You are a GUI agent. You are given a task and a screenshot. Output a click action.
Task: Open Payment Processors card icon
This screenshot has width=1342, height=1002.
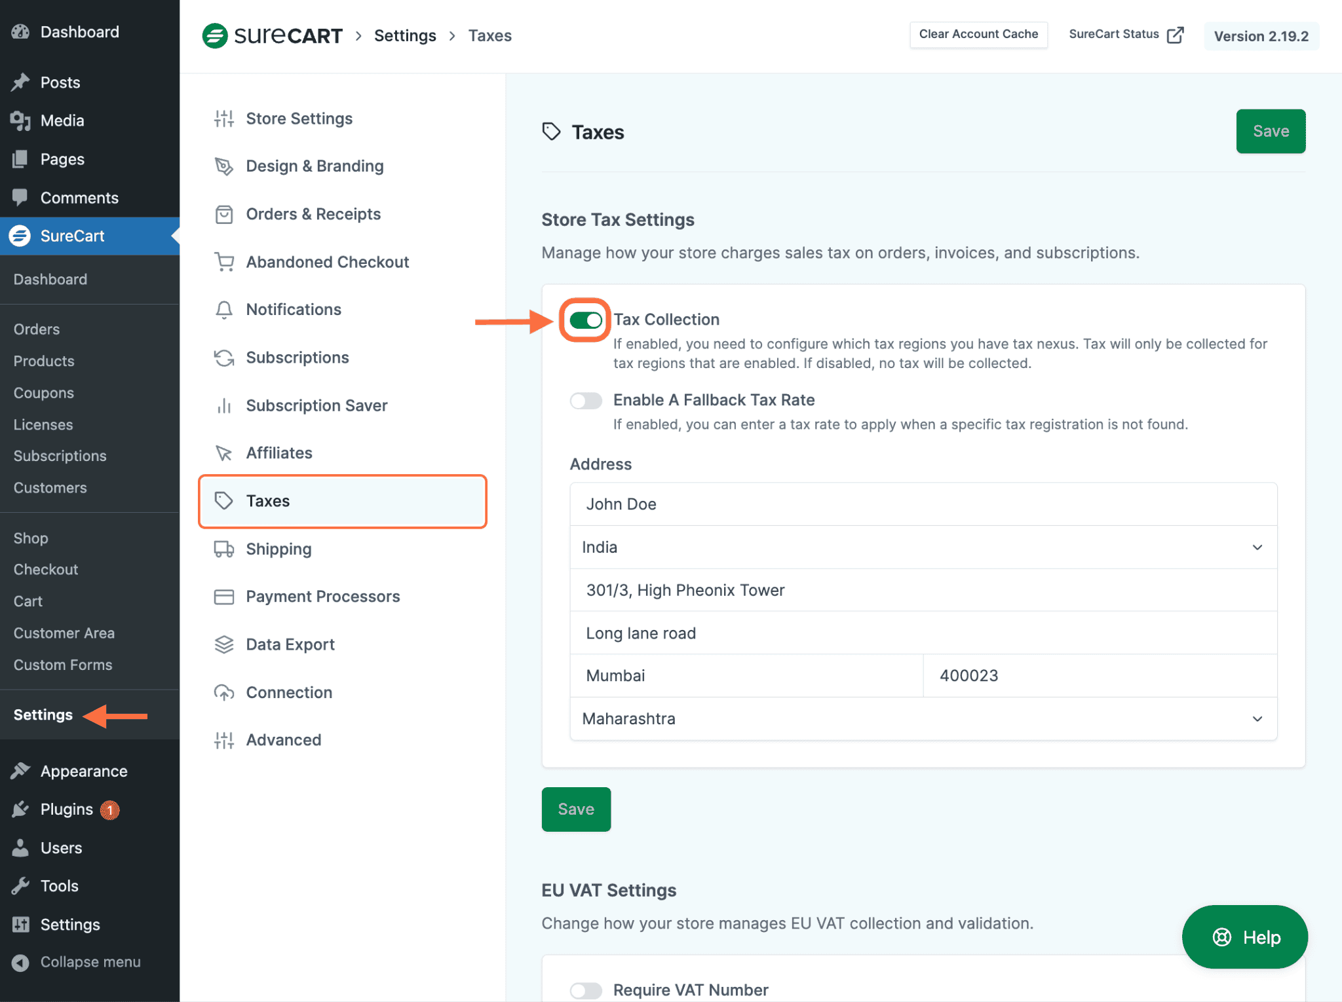pyautogui.click(x=223, y=596)
